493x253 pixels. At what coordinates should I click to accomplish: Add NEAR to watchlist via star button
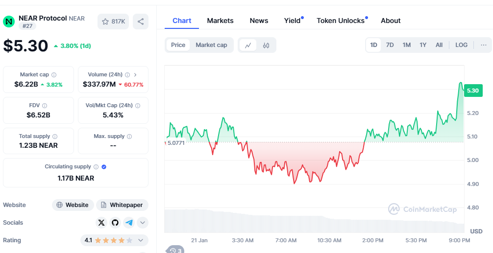[113, 22]
